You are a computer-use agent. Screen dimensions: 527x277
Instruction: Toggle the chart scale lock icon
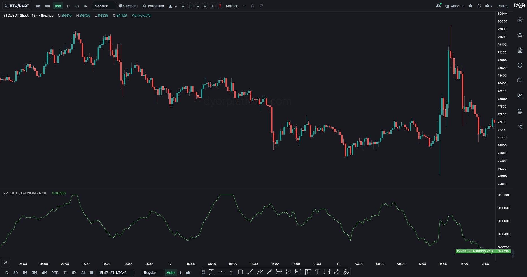pos(188,273)
